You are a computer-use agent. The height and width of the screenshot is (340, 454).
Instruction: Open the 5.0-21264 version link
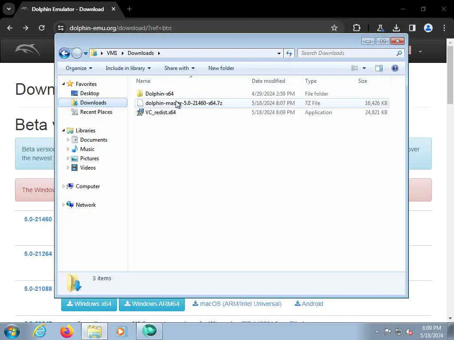[x=38, y=254]
